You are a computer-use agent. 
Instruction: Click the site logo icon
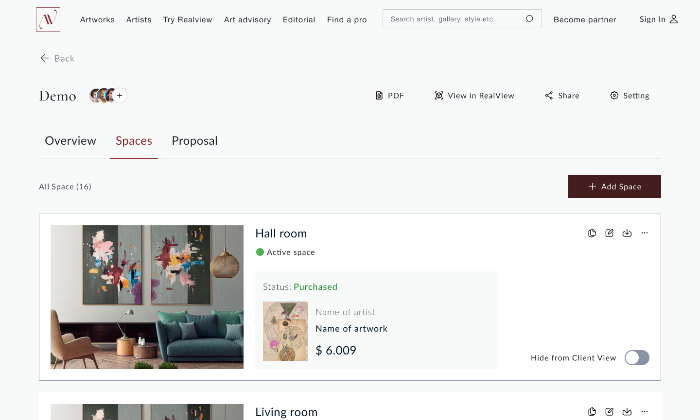(48, 19)
